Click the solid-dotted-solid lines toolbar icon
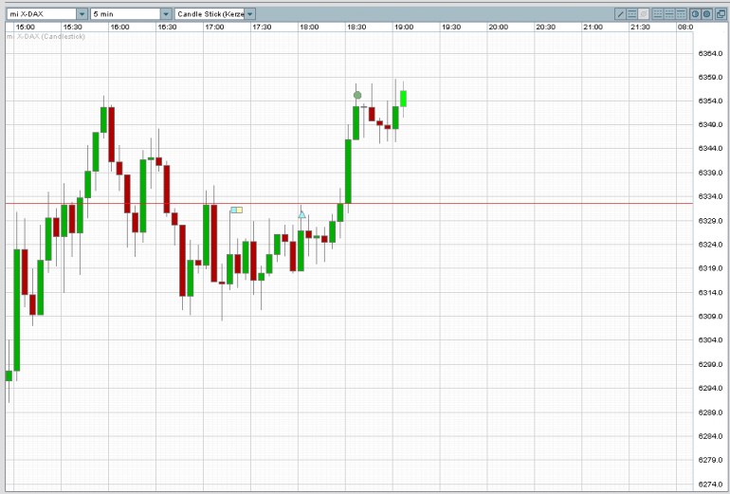This screenshot has height=494, width=730. coord(632,14)
